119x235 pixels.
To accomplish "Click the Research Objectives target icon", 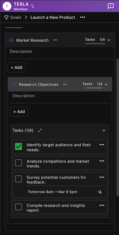I will click(14, 85).
